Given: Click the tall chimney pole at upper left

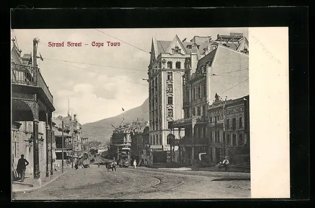Looking at the screenshot, I should click(35, 53).
